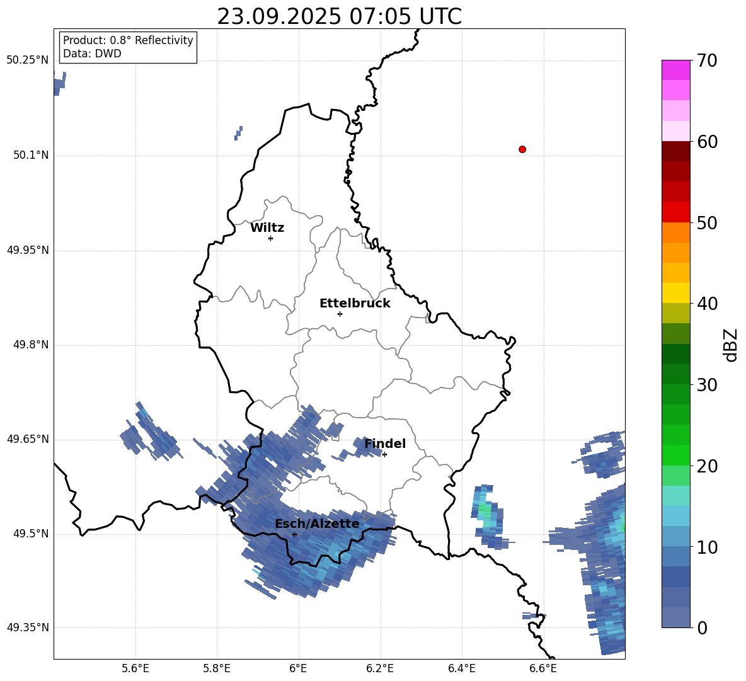Screen dimensions: 746x681
Task: Click the red dot marker on the map
Action: pos(522,149)
